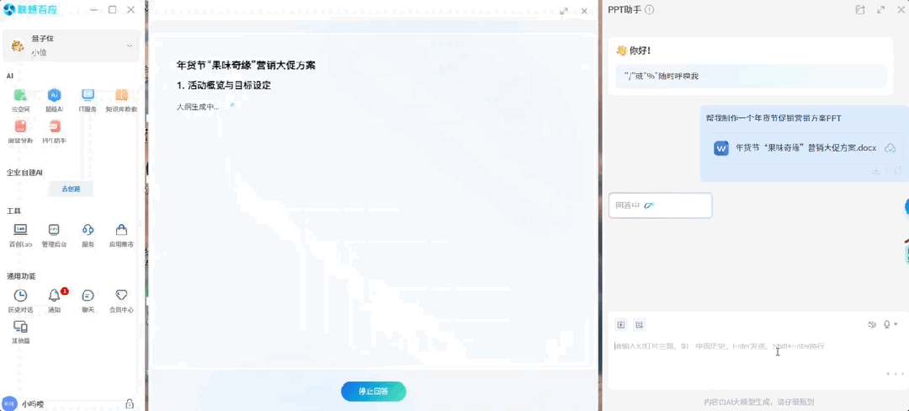Launch the 超级AI assistant

click(54, 99)
